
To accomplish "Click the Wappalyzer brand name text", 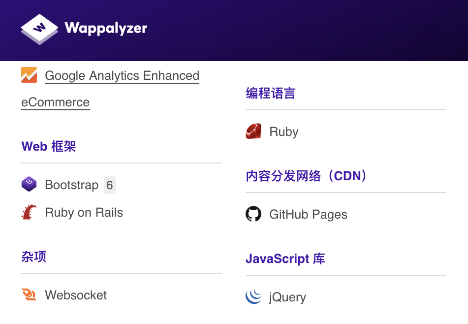I will click(106, 29).
